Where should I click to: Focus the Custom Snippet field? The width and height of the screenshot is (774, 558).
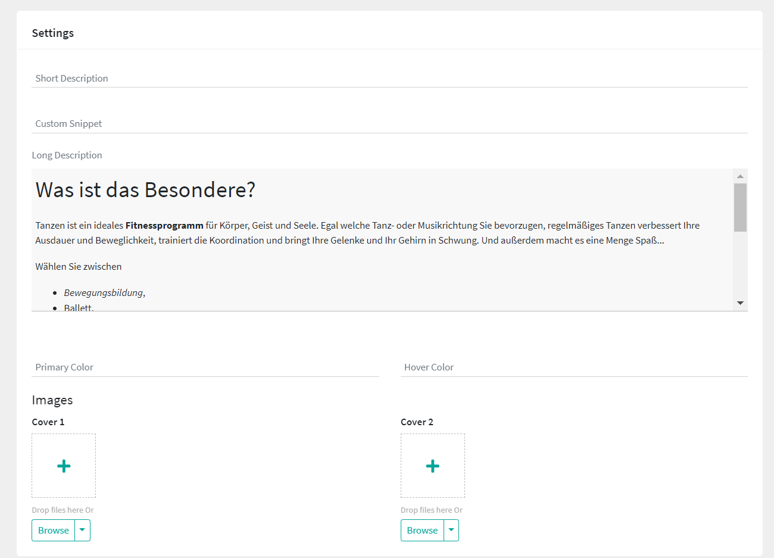click(389, 123)
